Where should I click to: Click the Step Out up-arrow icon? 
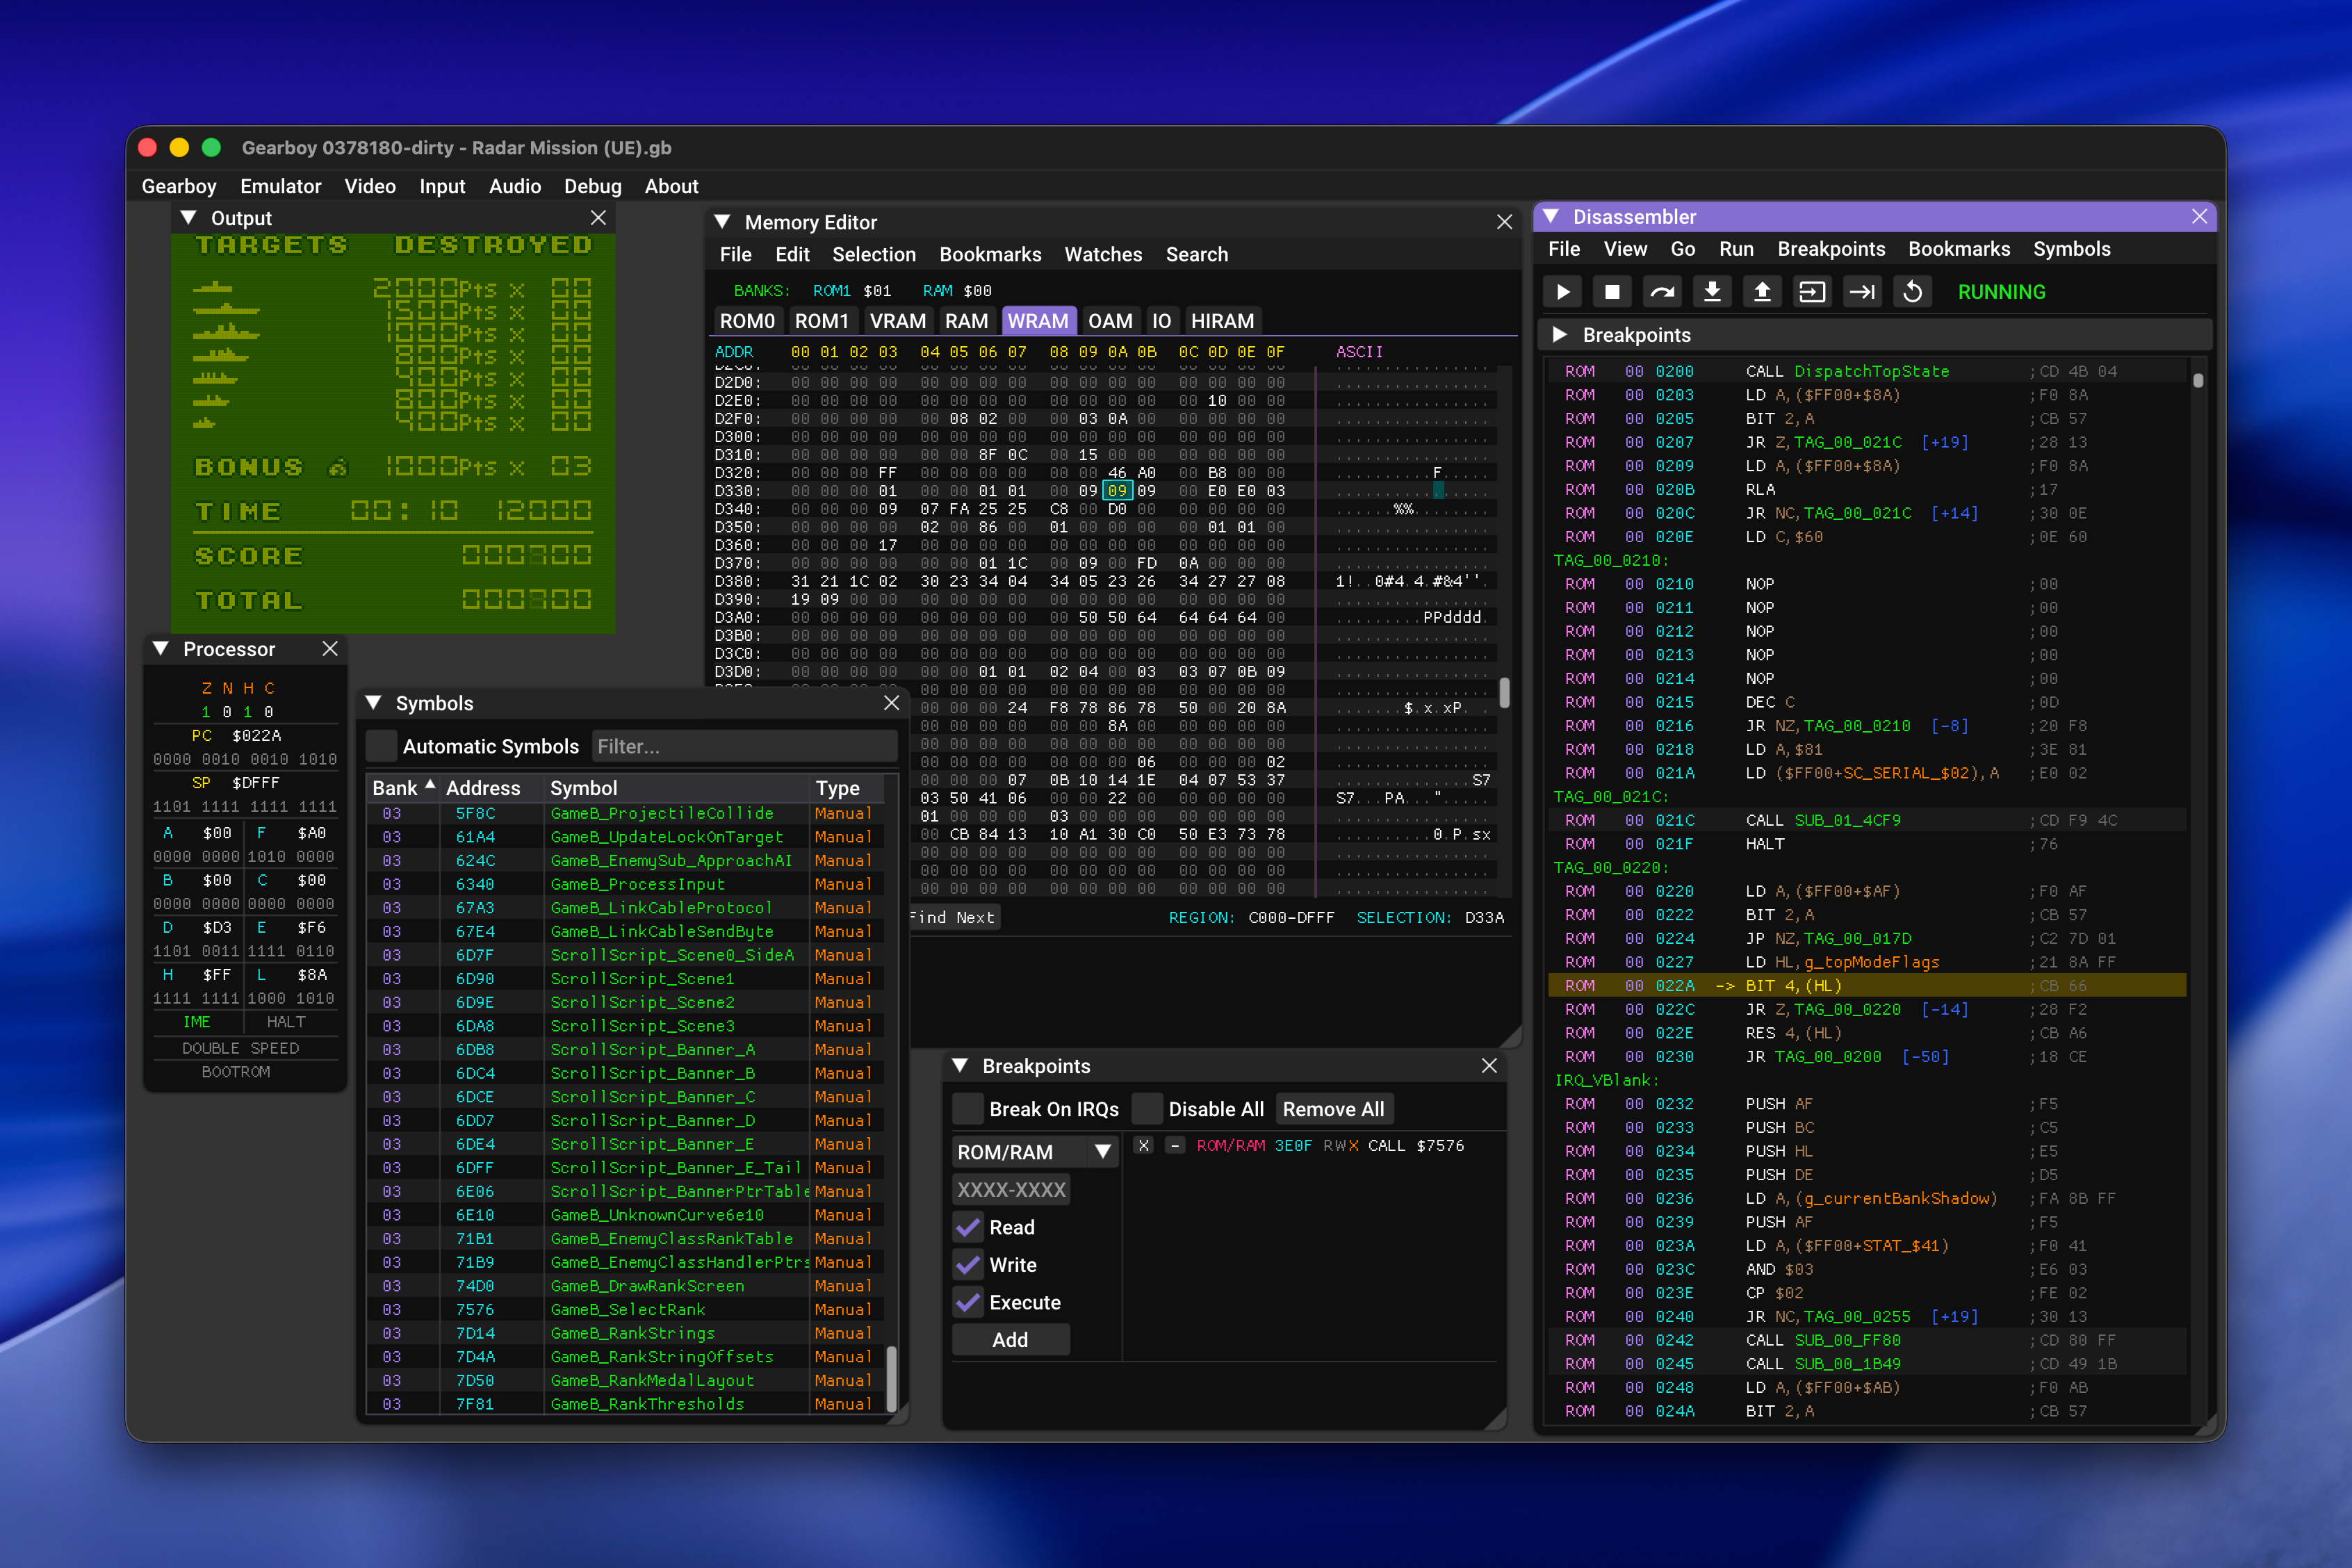[x=1762, y=291]
